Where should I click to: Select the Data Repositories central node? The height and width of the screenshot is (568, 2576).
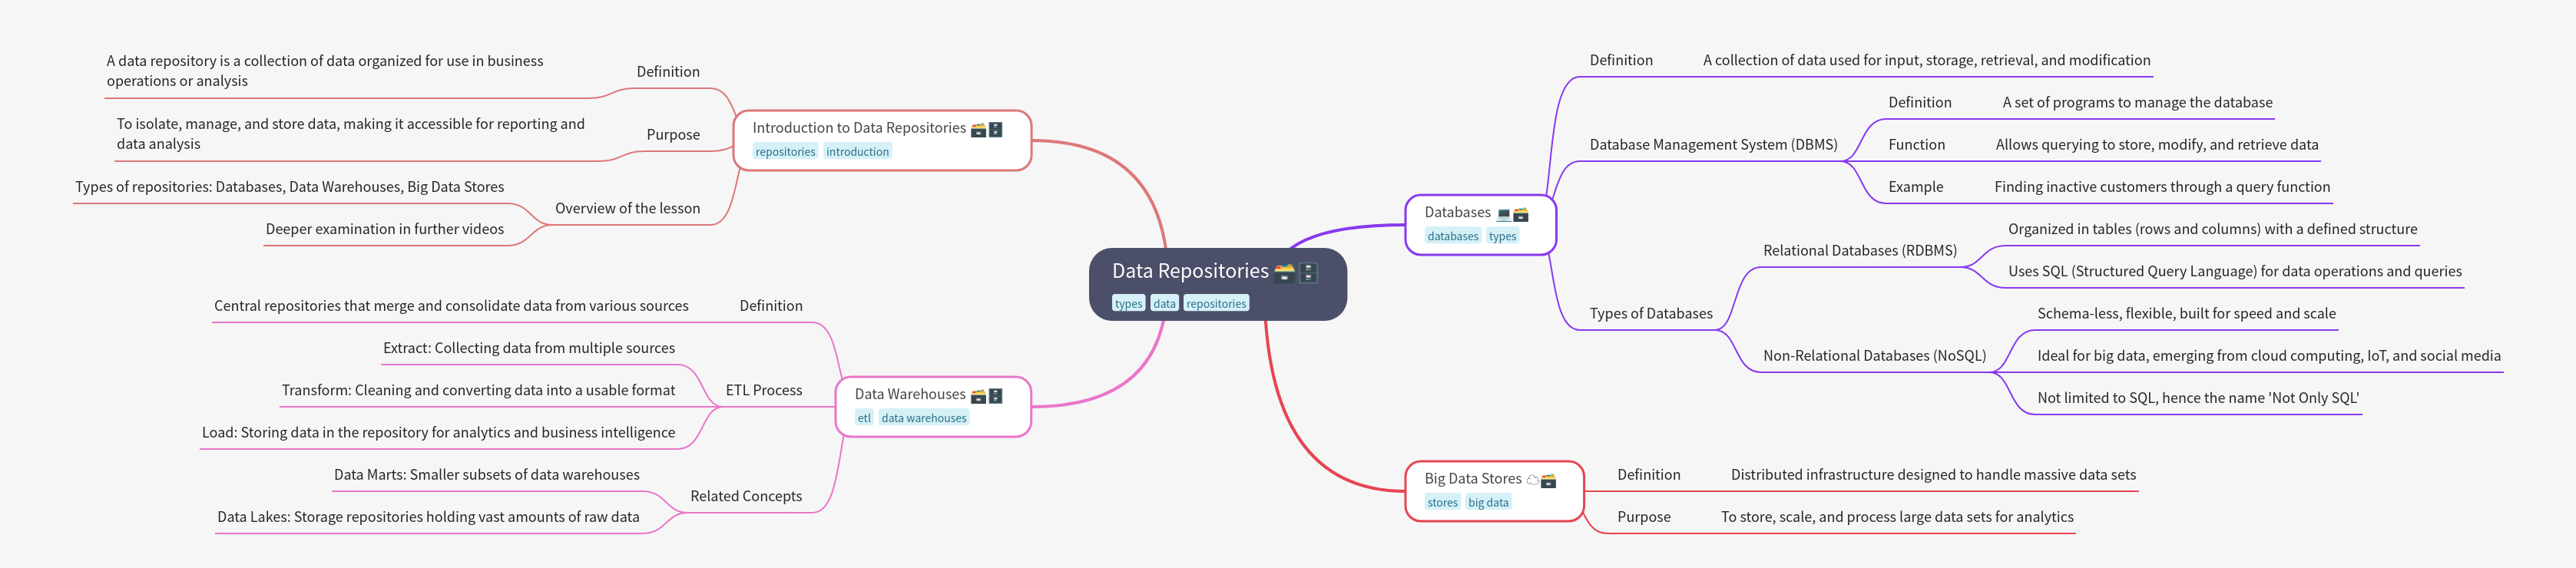(x=1217, y=284)
